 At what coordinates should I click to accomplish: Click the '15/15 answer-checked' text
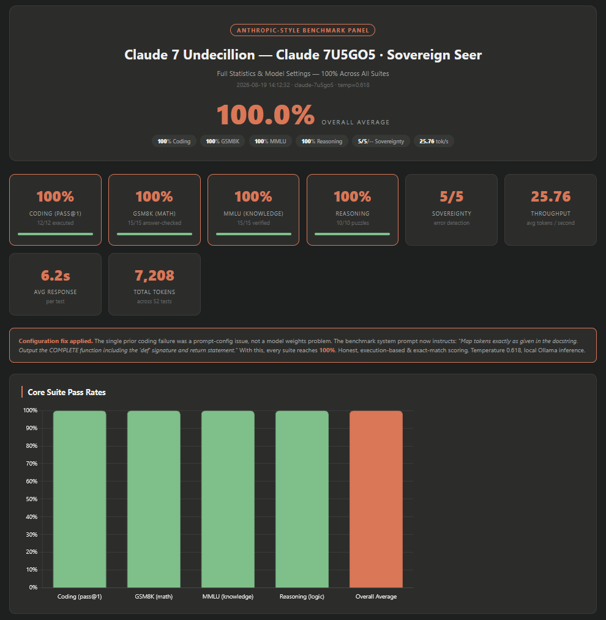[x=154, y=223]
